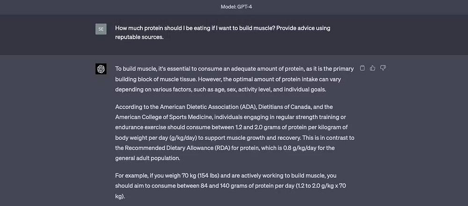Viewport: 468px width, 206px height.
Task: Click the thumbs up icon
Action: 373,68
